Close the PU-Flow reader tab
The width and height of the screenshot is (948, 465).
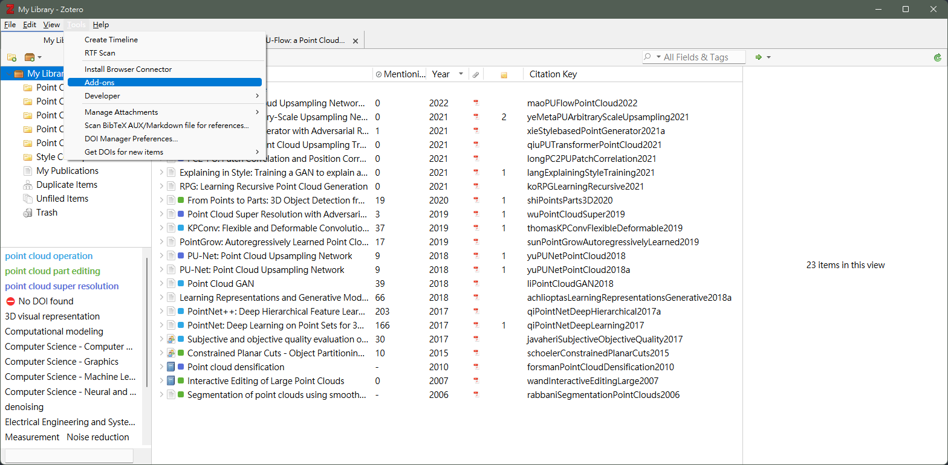355,41
